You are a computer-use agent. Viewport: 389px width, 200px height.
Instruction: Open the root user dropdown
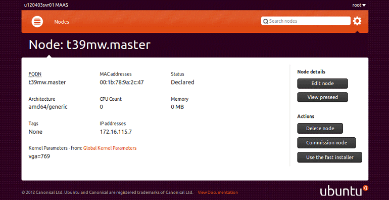[359, 5]
